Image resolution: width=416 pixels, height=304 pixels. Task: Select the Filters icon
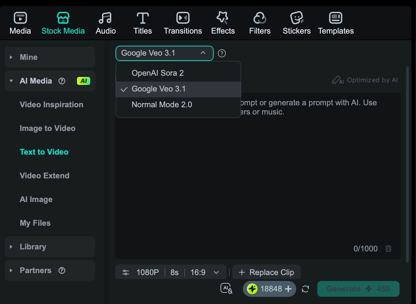tap(260, 22)
